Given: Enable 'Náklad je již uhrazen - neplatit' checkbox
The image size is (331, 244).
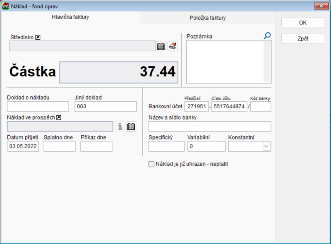Looking at the screenshot, I should coord(151,164).
